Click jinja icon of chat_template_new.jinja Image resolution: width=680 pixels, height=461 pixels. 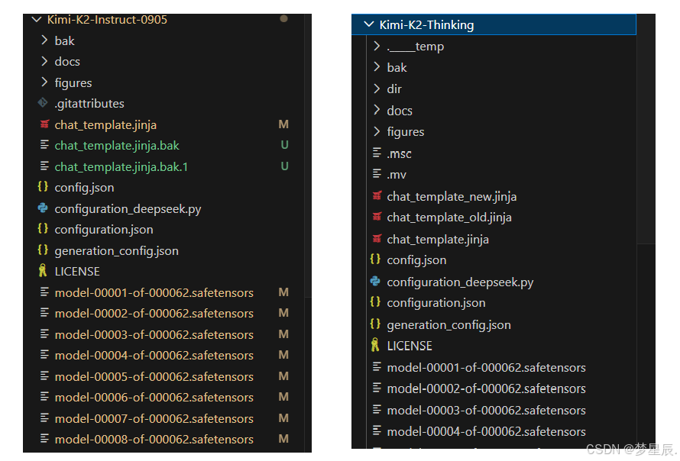pos(377,196)
